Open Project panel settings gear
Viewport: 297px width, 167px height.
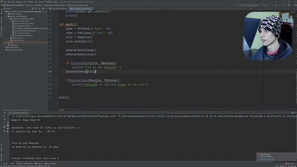tap(43, 8)
